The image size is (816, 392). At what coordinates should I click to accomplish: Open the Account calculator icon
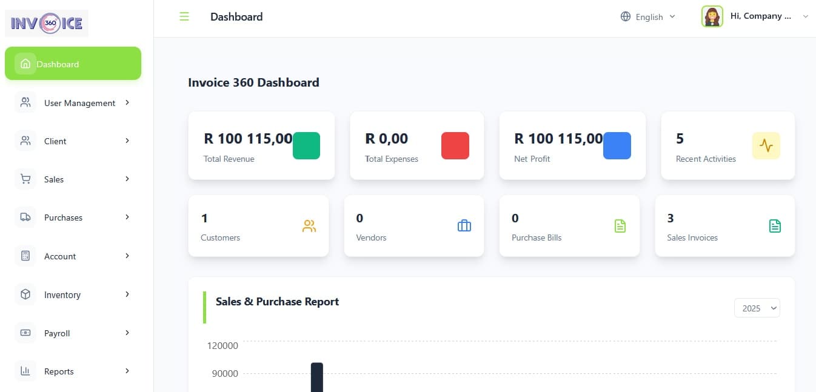click(25, 256)
